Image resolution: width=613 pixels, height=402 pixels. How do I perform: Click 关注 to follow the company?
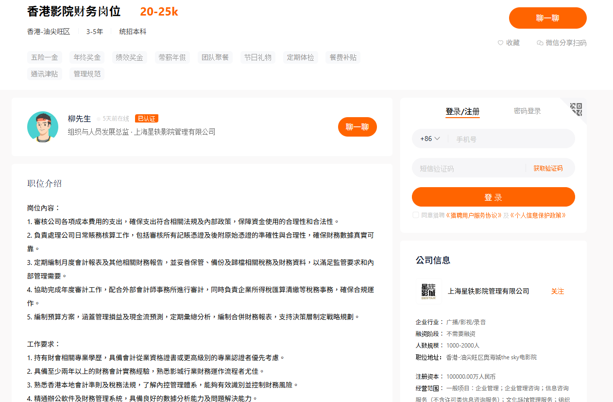point(557,291)
